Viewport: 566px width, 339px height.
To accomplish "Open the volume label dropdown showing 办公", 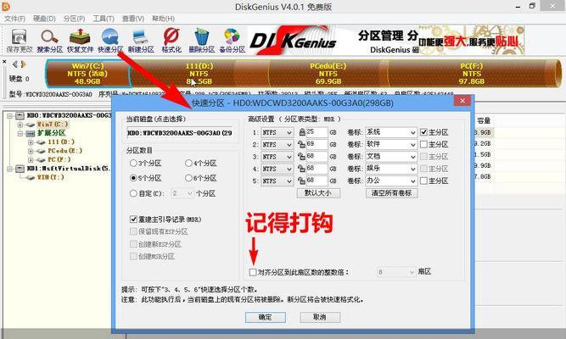I will click(x=391, y=181).
